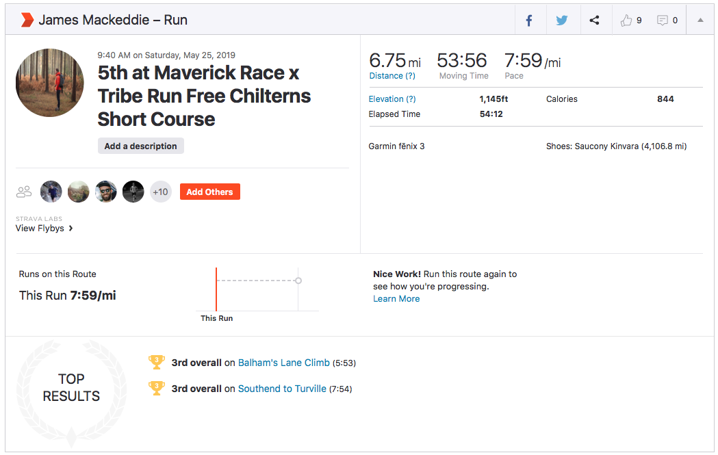This screenshot has height=455, width=718.
Task: Share activity on Twitter
Action: click(562, 21)
